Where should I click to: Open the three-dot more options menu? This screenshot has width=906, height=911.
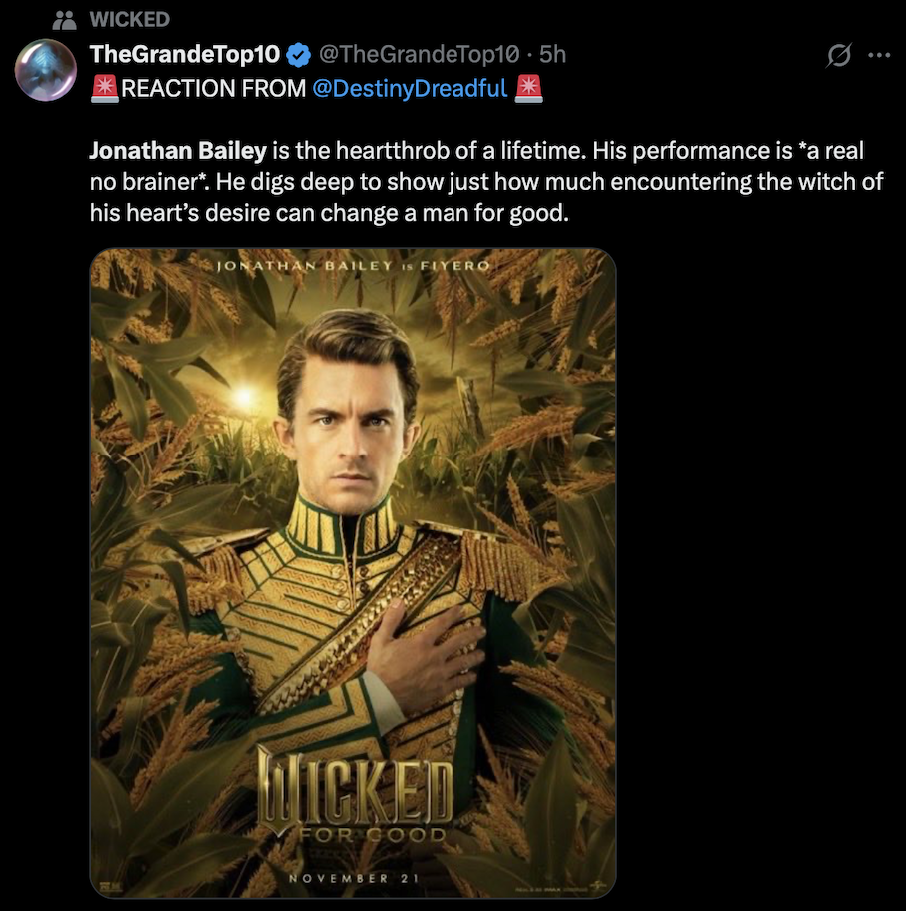[878, 56]
